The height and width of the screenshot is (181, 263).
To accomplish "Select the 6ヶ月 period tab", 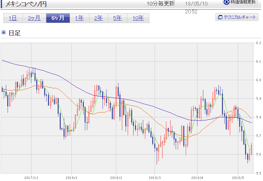I will 58,18.
